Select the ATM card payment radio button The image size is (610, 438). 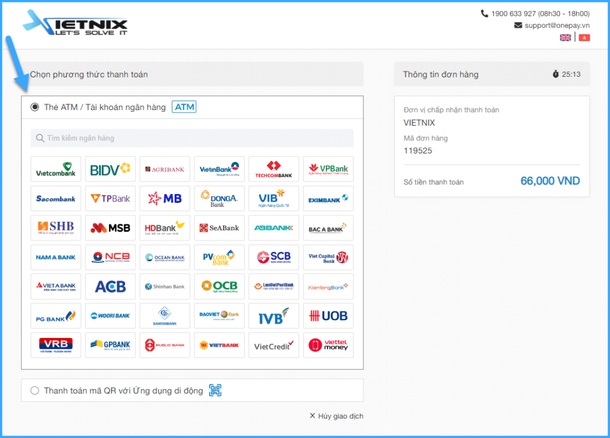click(x=35, y=107)
